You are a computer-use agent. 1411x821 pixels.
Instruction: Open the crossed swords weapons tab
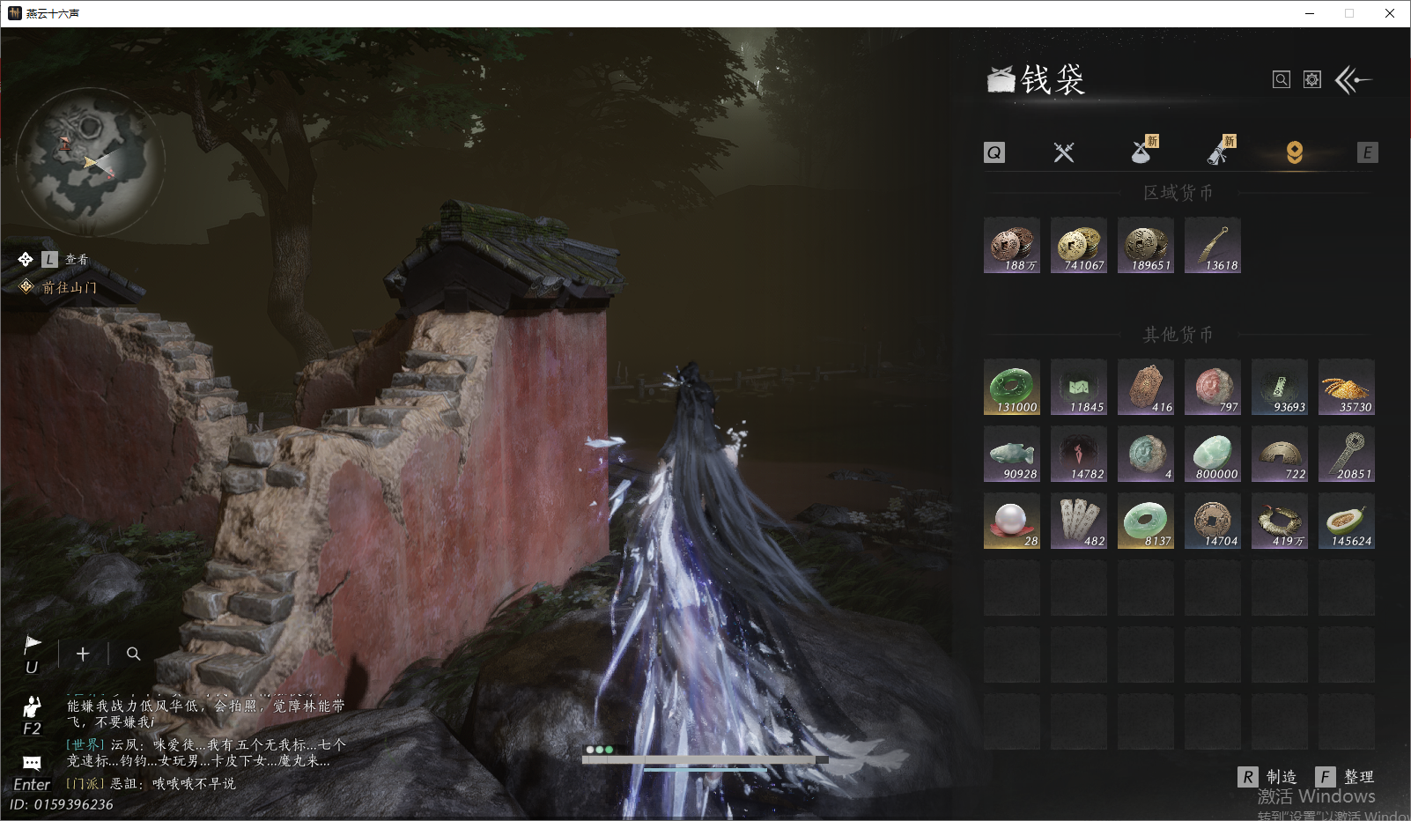coord(1064,152)
